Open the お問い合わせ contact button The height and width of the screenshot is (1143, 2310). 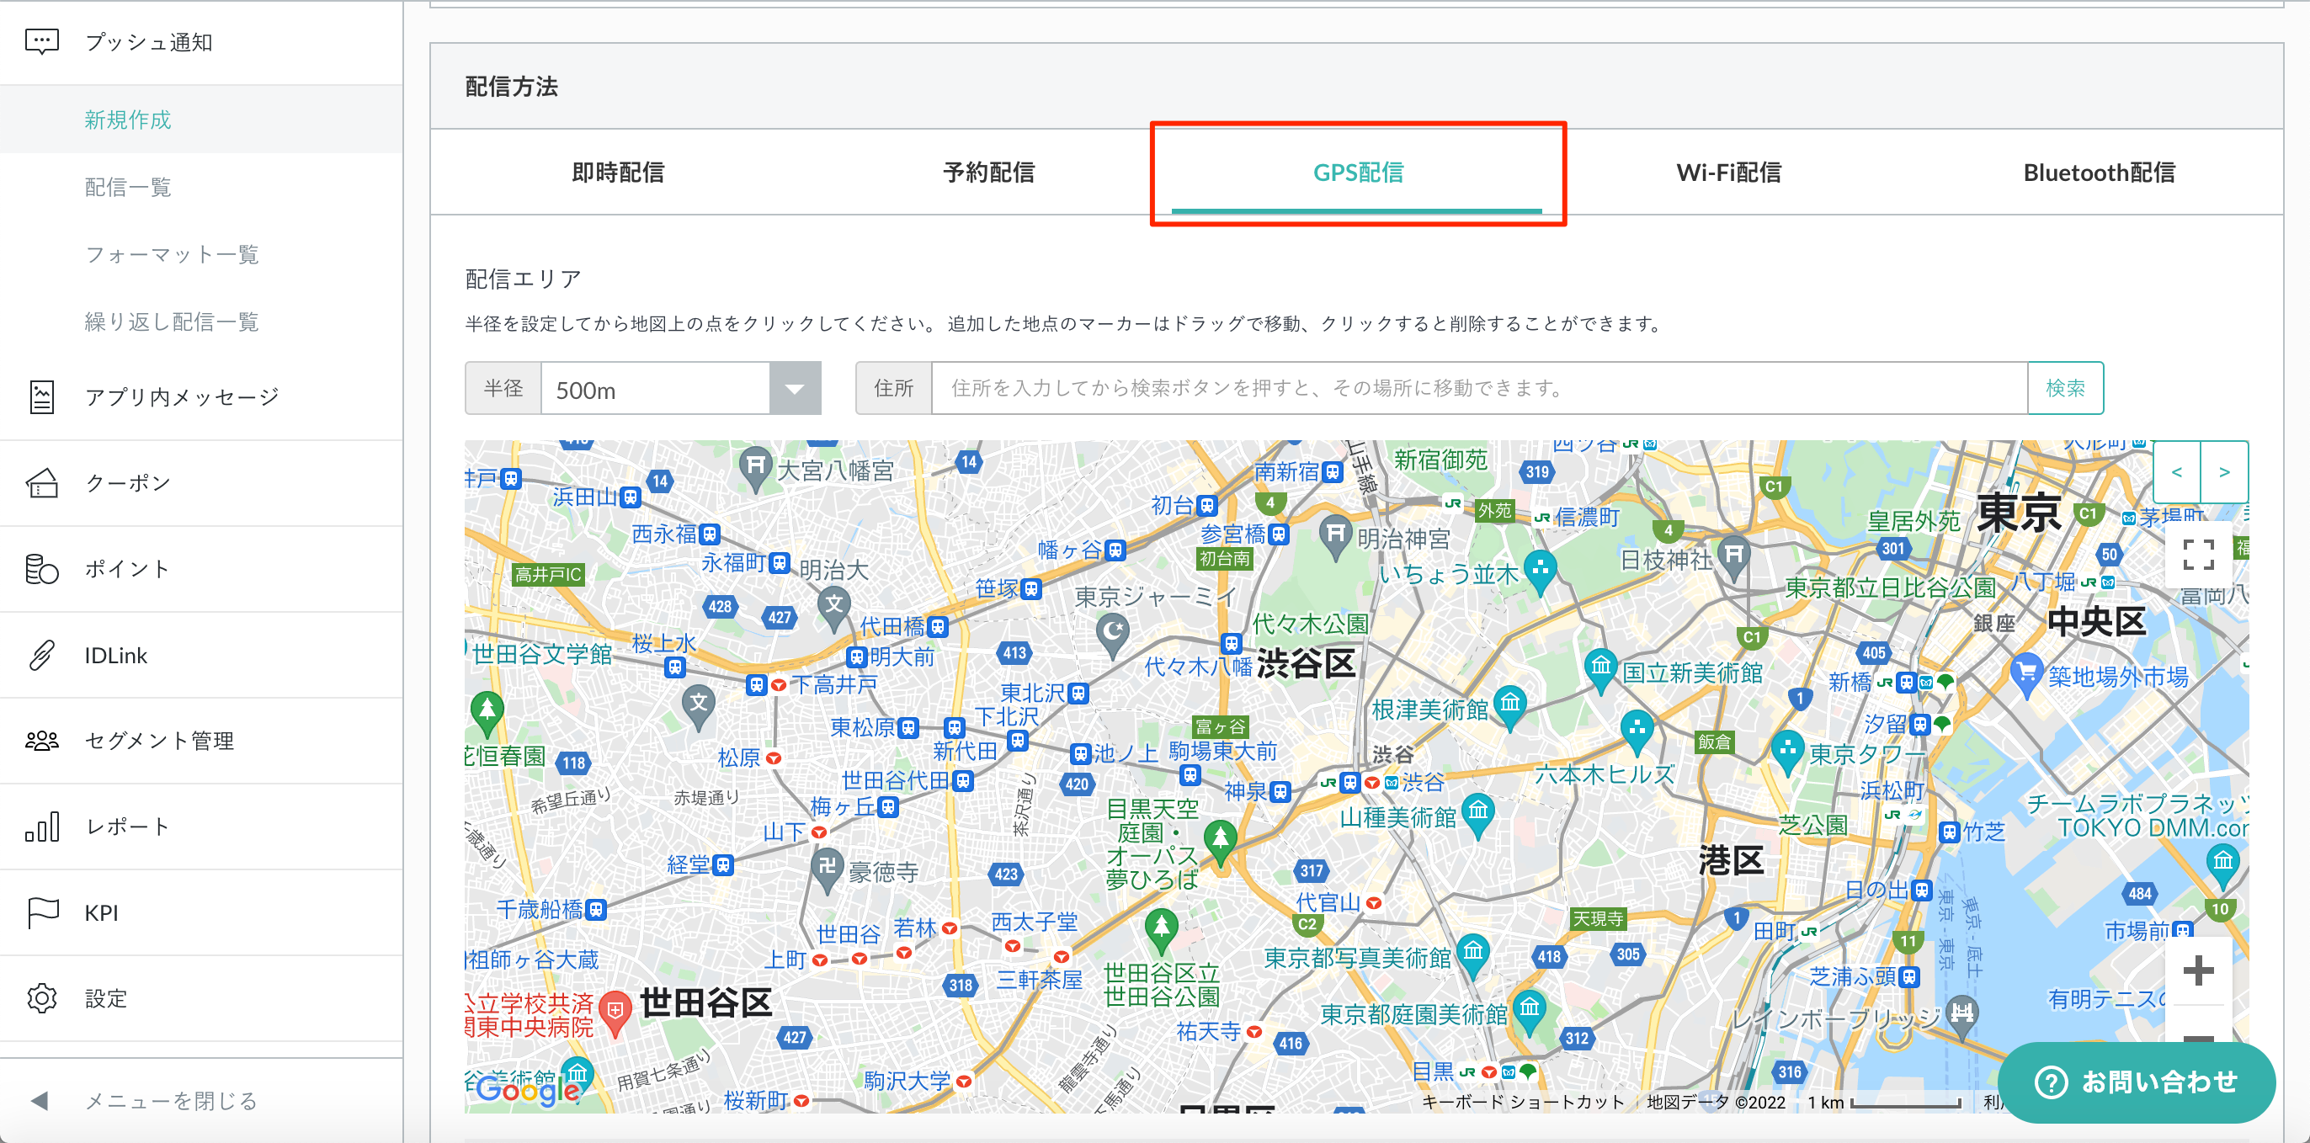2136,1082
